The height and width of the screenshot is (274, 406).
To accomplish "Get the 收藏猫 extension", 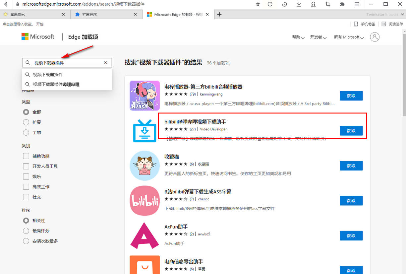I will tap(351, 166).
